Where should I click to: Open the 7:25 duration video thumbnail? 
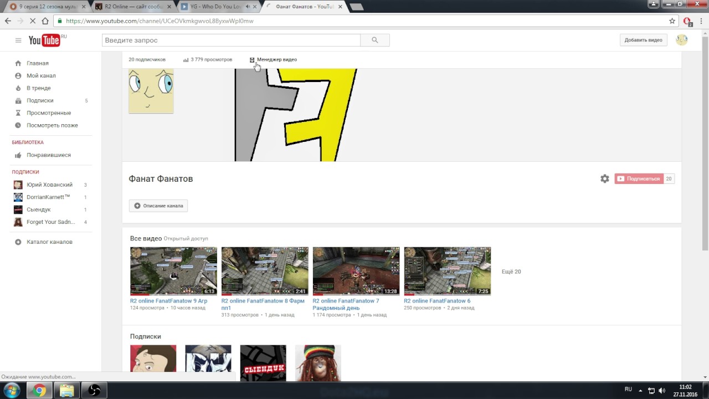click(447, 271)
